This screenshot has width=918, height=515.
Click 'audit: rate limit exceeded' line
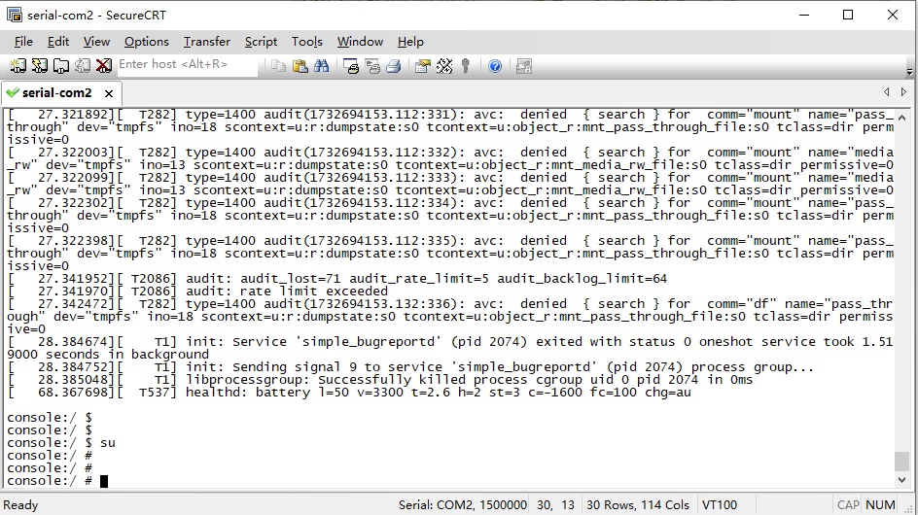pos(197,291)
